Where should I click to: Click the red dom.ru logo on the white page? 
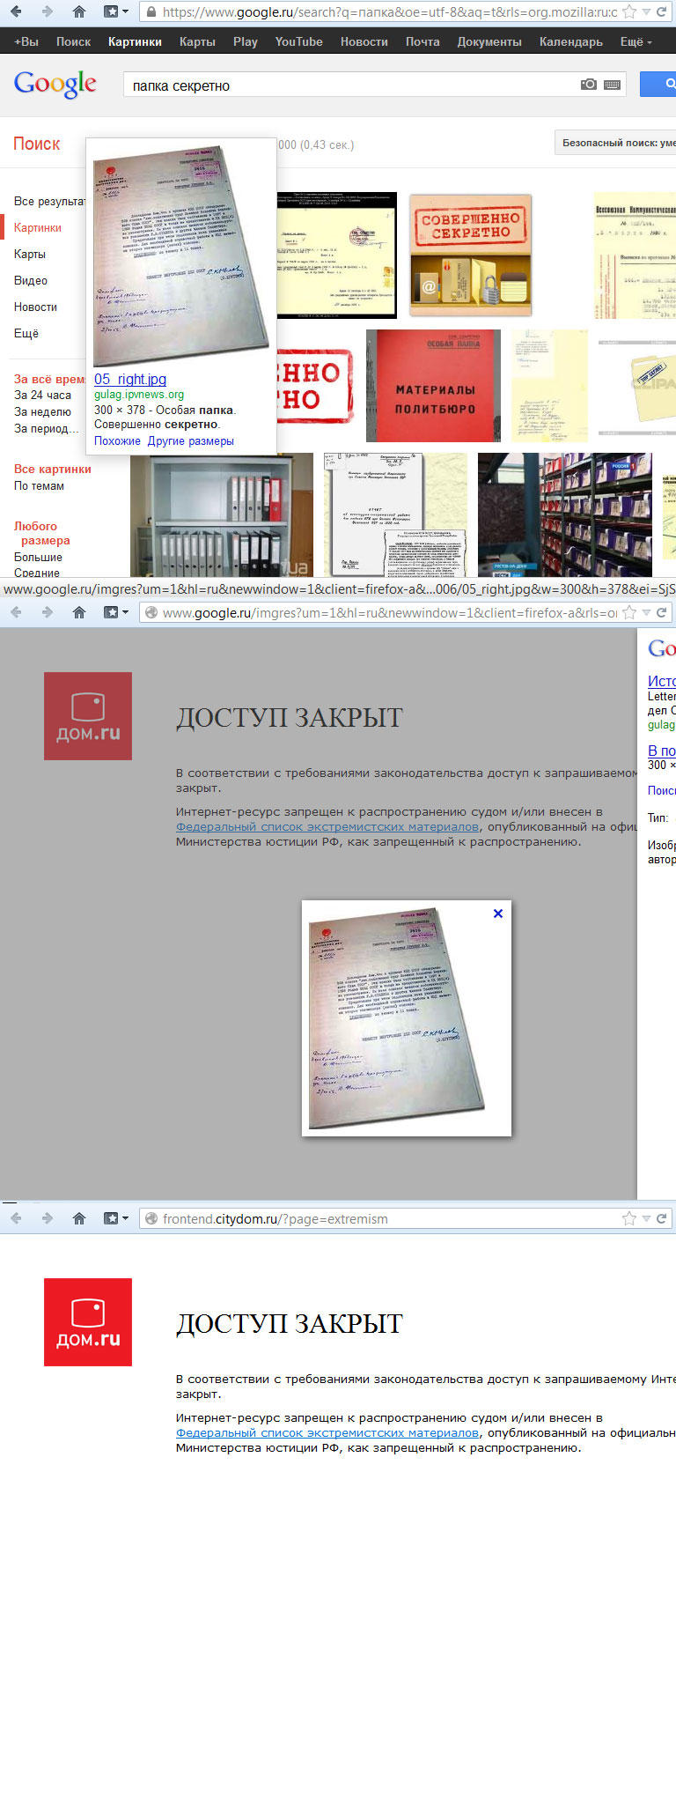pos(88,1322)
